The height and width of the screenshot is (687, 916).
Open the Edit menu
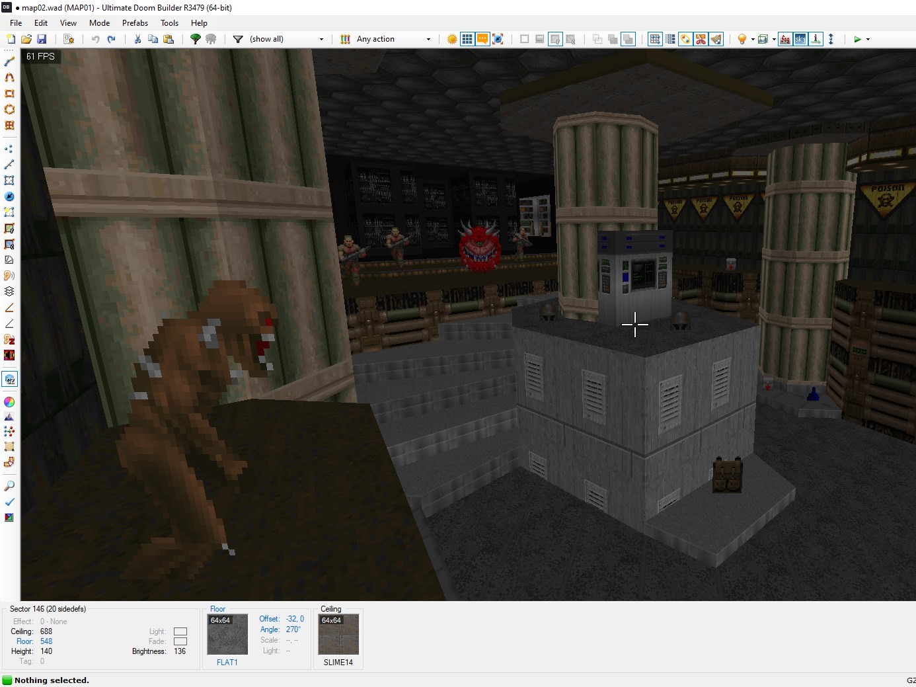[x=41, y=22]
